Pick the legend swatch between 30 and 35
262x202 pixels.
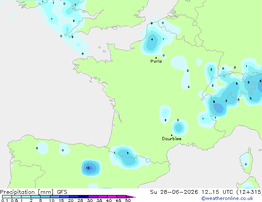click(x=93, y=197)
